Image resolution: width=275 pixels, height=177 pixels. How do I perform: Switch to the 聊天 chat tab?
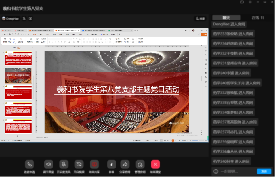tap(226, 18)
